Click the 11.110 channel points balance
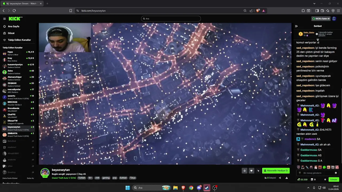Image resolution: width=342 pixels, height=192 pixels. (x=302, y=179)
